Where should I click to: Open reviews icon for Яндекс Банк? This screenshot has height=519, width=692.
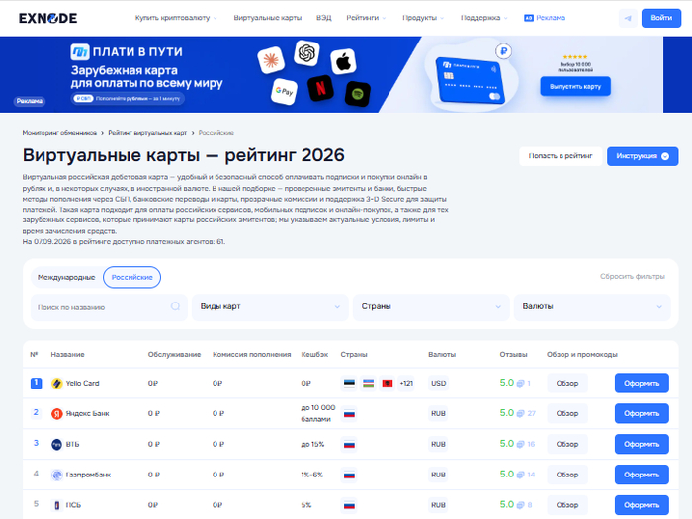(x=520, y=413)
